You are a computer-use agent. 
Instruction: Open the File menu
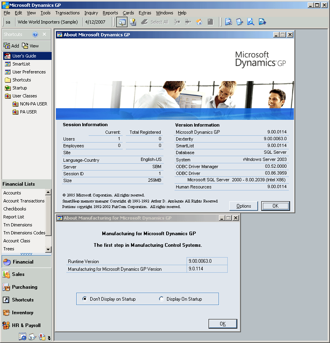point(7,13)
